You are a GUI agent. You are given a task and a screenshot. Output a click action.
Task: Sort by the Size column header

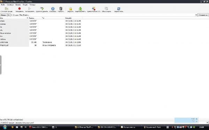click(x=35, y=18)
